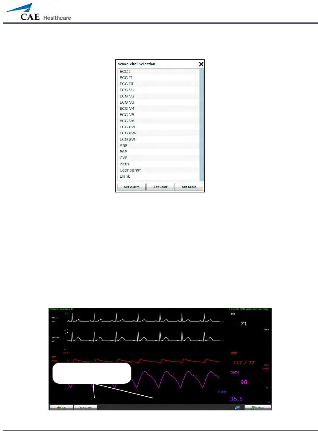Open monitor Settings button

click(258, 407)
